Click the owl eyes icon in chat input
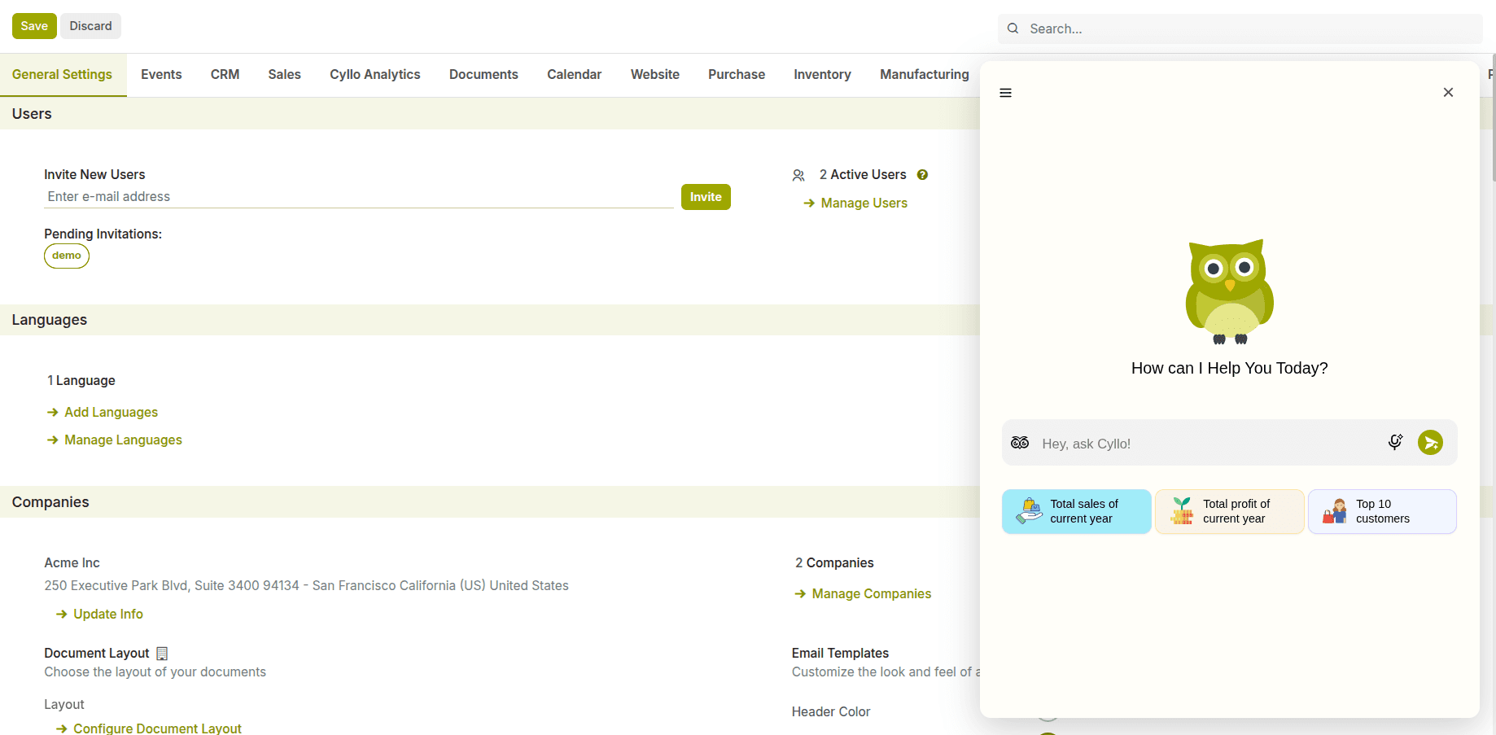1496x735 pixels. pos(1020,443)
